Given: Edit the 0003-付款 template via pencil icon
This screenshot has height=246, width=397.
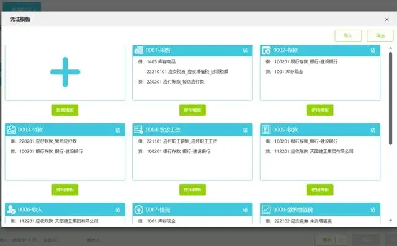Looking at the screenshot, I should 118,130.
